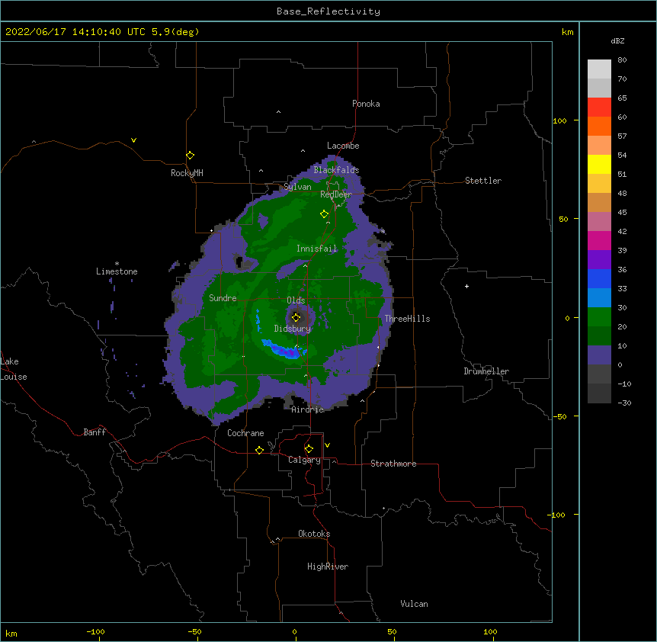Select the red 60-65 dBZ legend swatch
Viewport: 657px width, 642px height.
[599, 108]
